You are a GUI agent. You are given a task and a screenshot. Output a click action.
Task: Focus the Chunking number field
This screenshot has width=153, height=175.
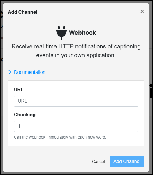coord(76,126)
